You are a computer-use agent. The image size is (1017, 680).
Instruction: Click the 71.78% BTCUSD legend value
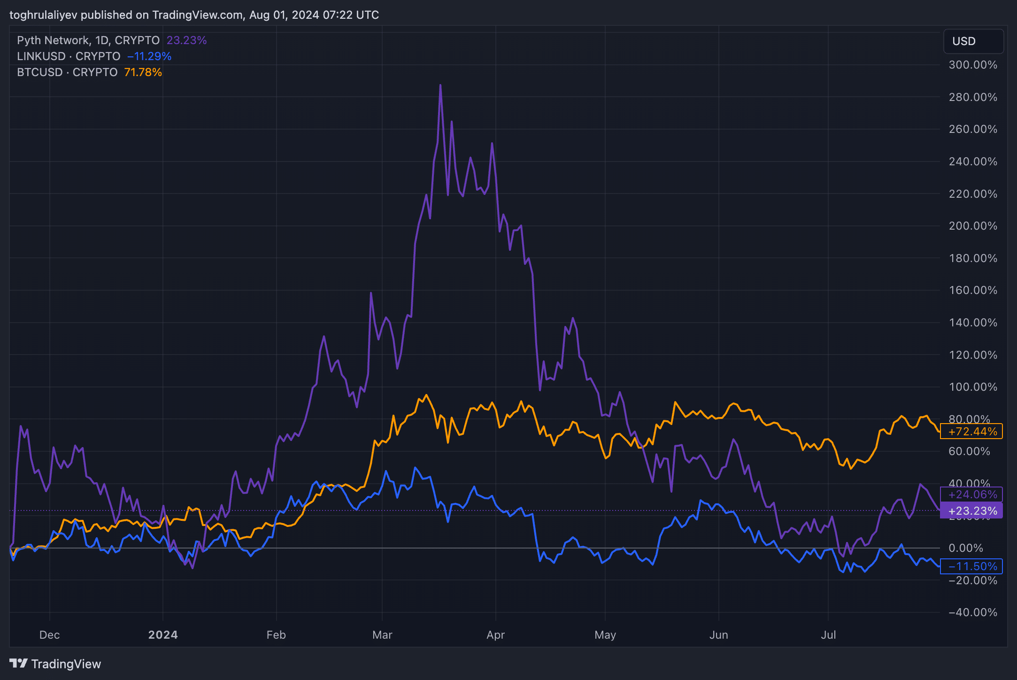pyautogui.click(x=143, y=72)
